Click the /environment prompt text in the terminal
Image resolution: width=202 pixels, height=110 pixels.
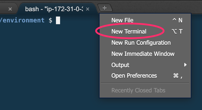[22, 20]
